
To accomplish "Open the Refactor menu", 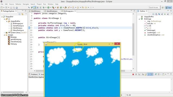I will (18, 4).
